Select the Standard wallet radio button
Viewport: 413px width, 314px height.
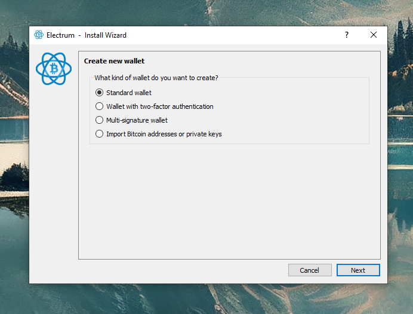tap(100, 93)
